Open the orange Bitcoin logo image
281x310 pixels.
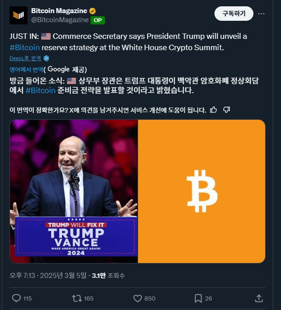pos(202,191)
